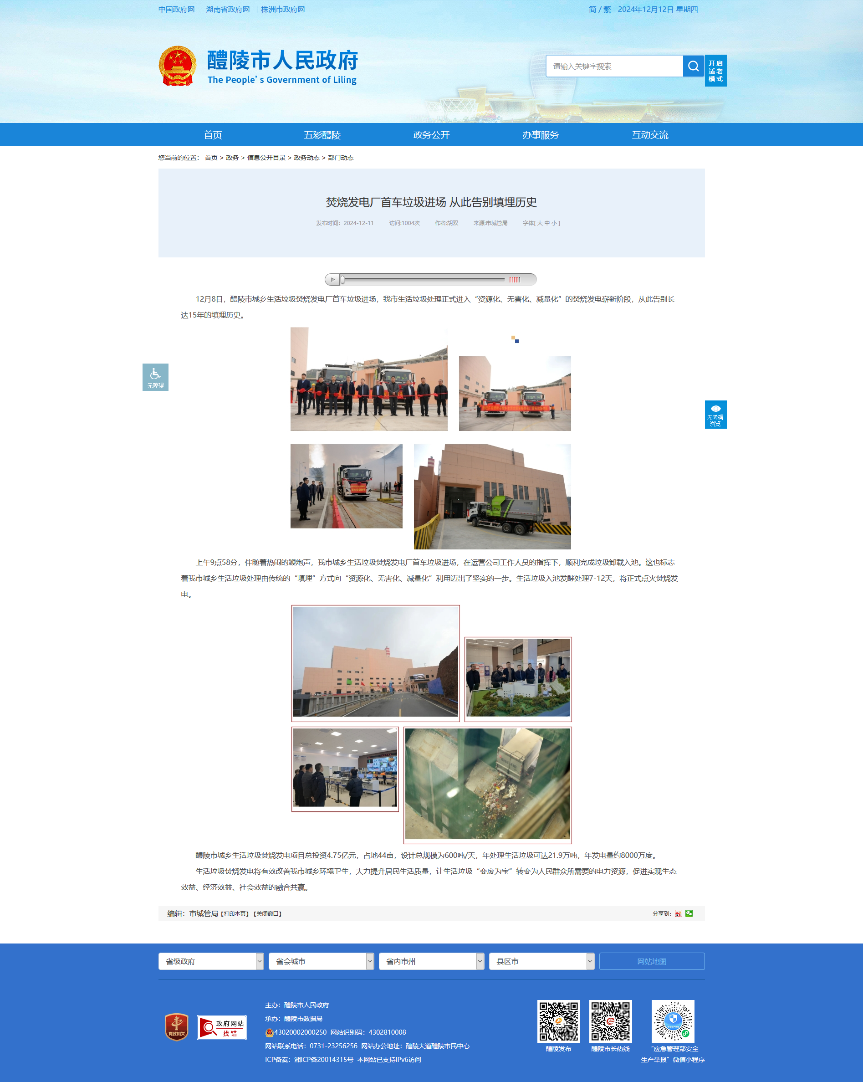Switch to simplified Chinese with 简
Viewport: 863px width, 1082px height.
[592, 10]
